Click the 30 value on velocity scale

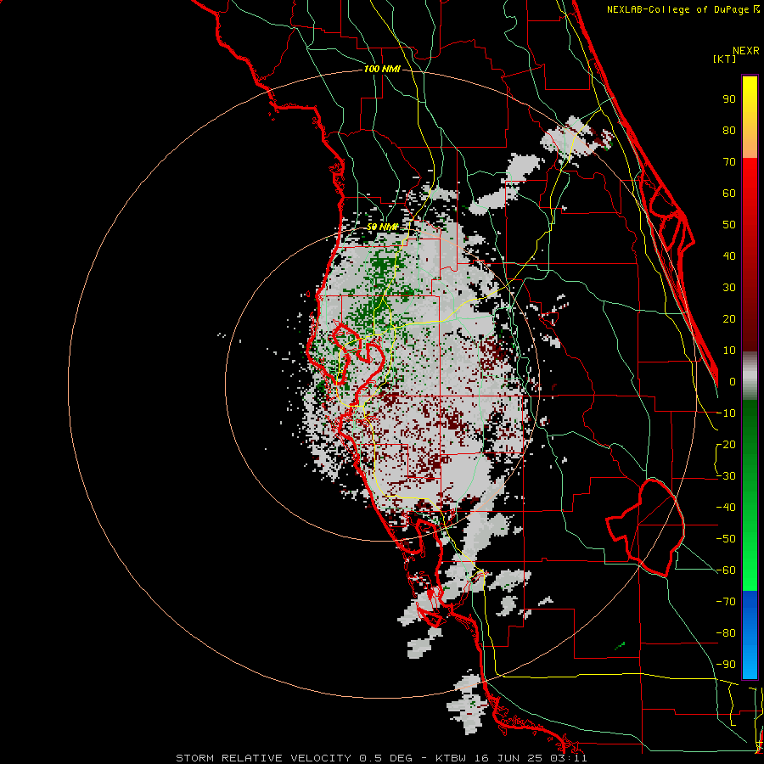coord(729,288)
